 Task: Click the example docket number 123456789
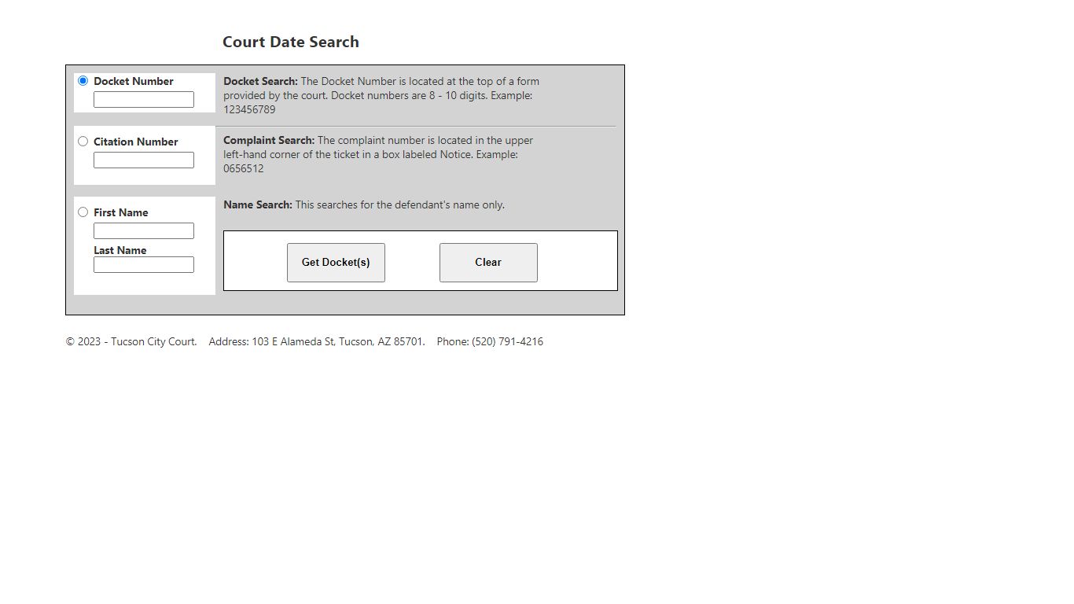(249, 110)
